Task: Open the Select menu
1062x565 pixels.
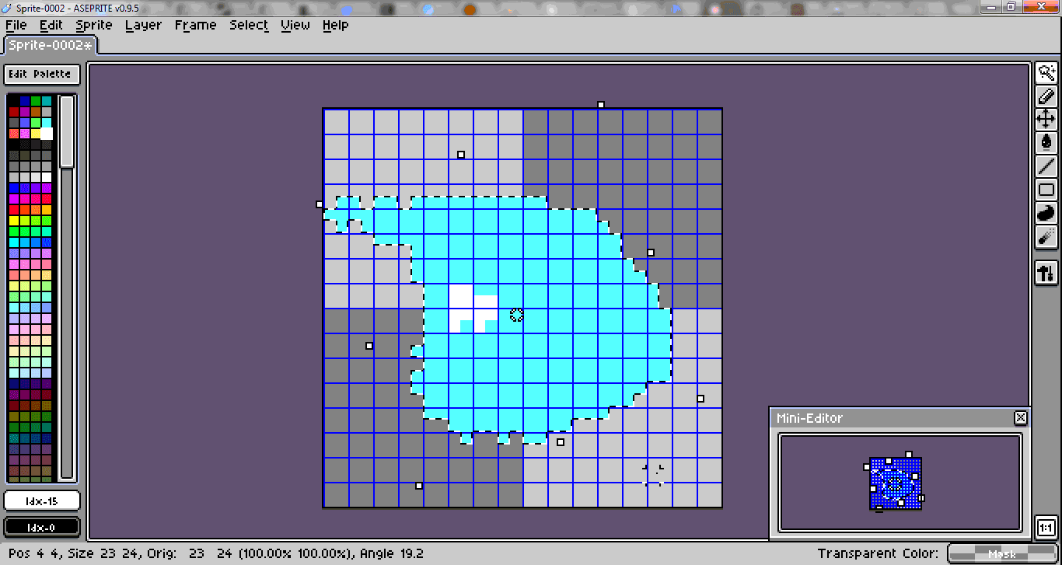Action: click(248, 25)
